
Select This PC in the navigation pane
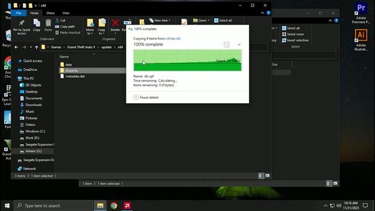(29, 78)
